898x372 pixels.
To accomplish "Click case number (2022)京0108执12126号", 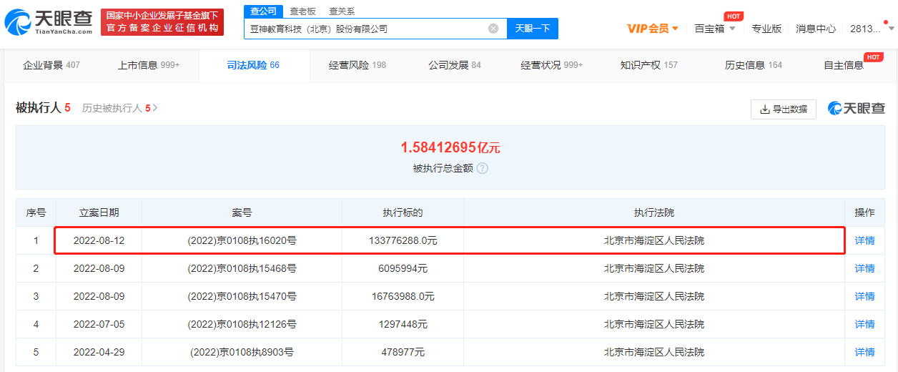I will point(242,324).
